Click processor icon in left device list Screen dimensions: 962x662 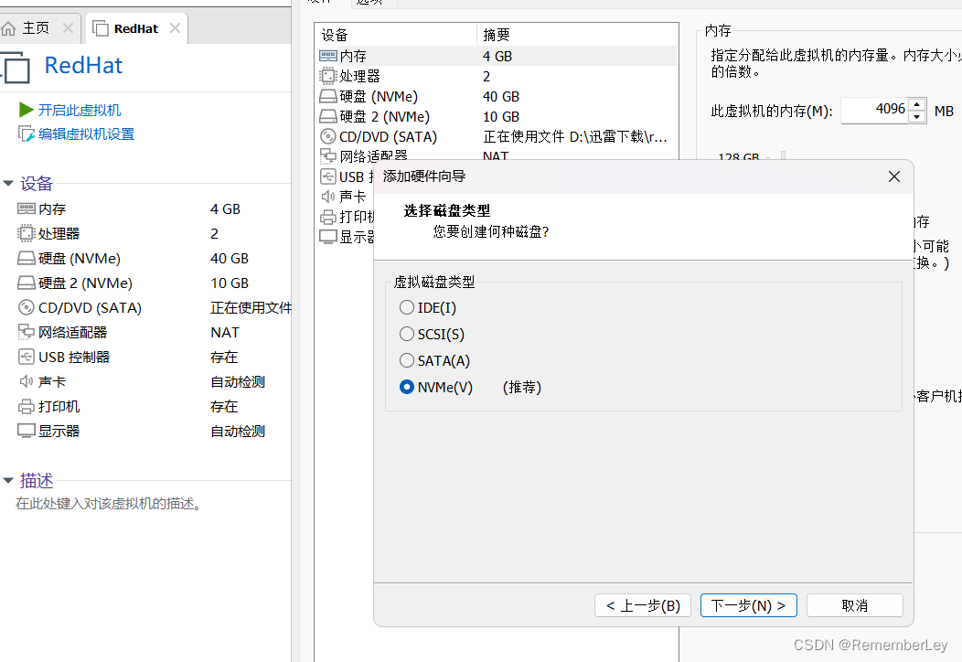(x=27, y=233)
